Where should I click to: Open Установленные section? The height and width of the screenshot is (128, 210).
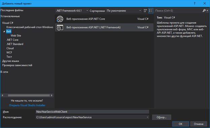click(10, 16)
